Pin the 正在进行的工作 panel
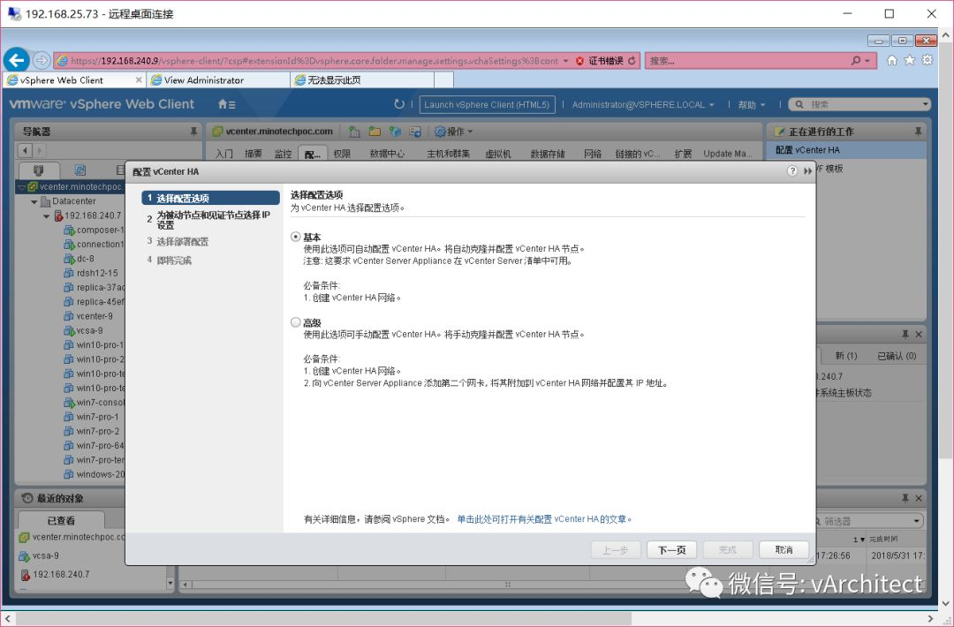This screenshot has height=627, width=954. tap(918, 132)
